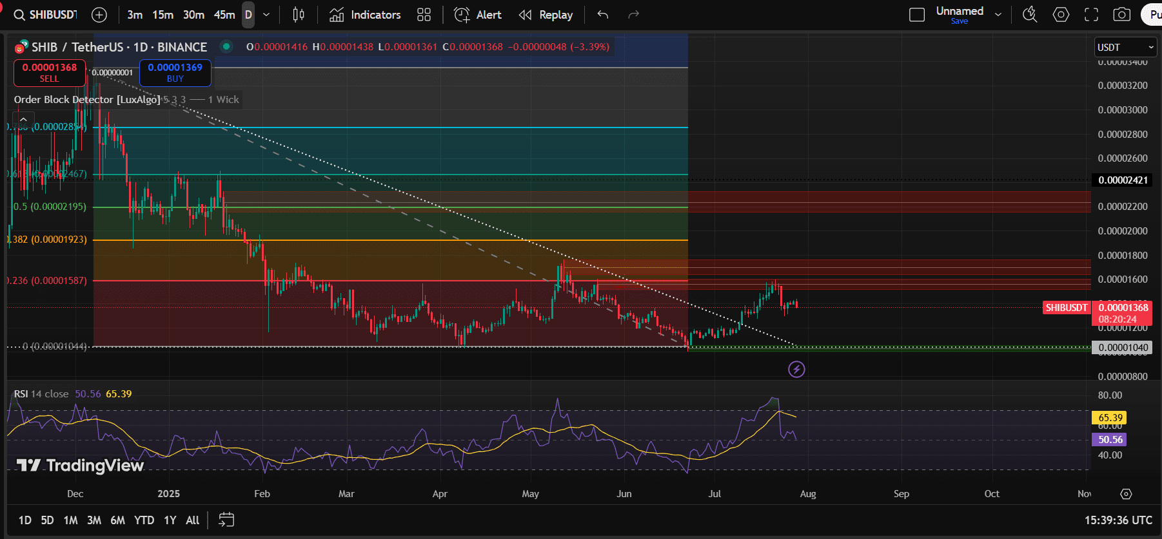Create a new price Alert
The width and height of the screenshot is (1162, 539).
click(478, 15)
